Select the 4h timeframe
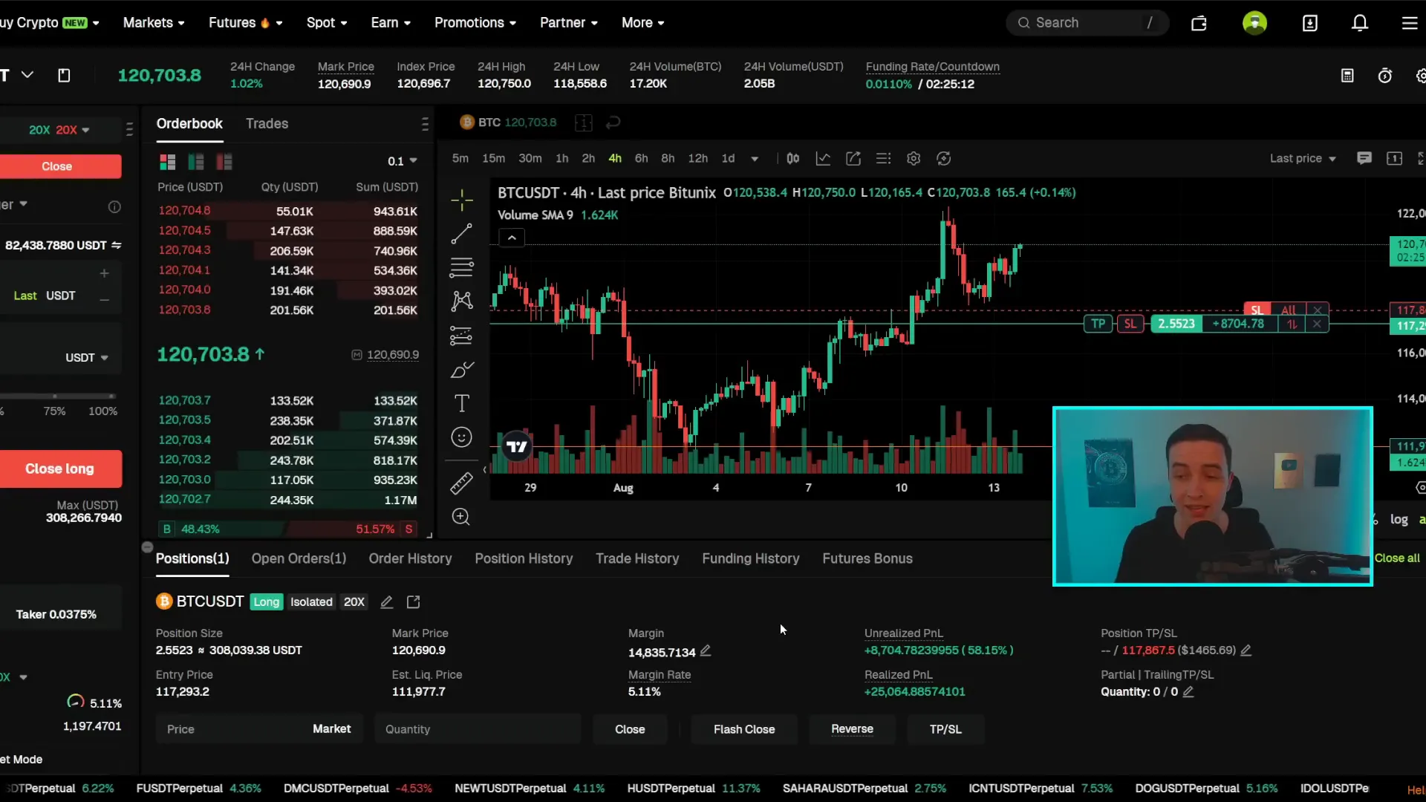The height and width of the screenshot is (802, 1426). click(615, 158)
